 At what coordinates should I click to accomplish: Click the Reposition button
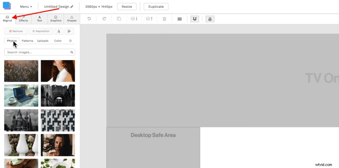(41, 31)
